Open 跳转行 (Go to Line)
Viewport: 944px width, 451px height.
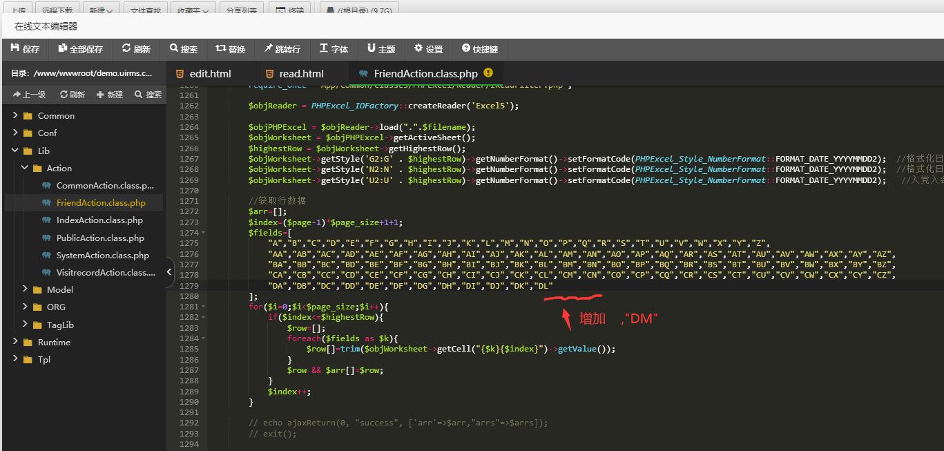(282, 49)
